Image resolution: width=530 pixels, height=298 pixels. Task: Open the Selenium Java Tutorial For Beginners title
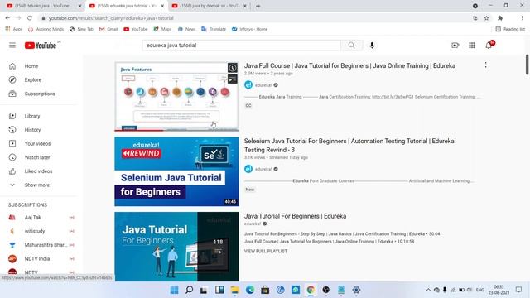point(349,146)
